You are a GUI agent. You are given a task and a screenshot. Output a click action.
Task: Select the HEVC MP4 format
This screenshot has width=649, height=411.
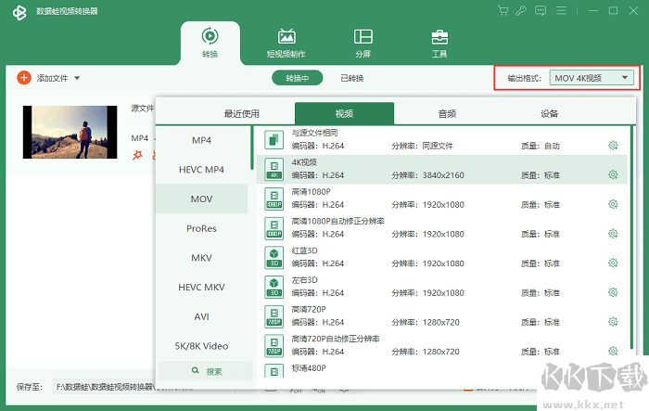(201, 170)
